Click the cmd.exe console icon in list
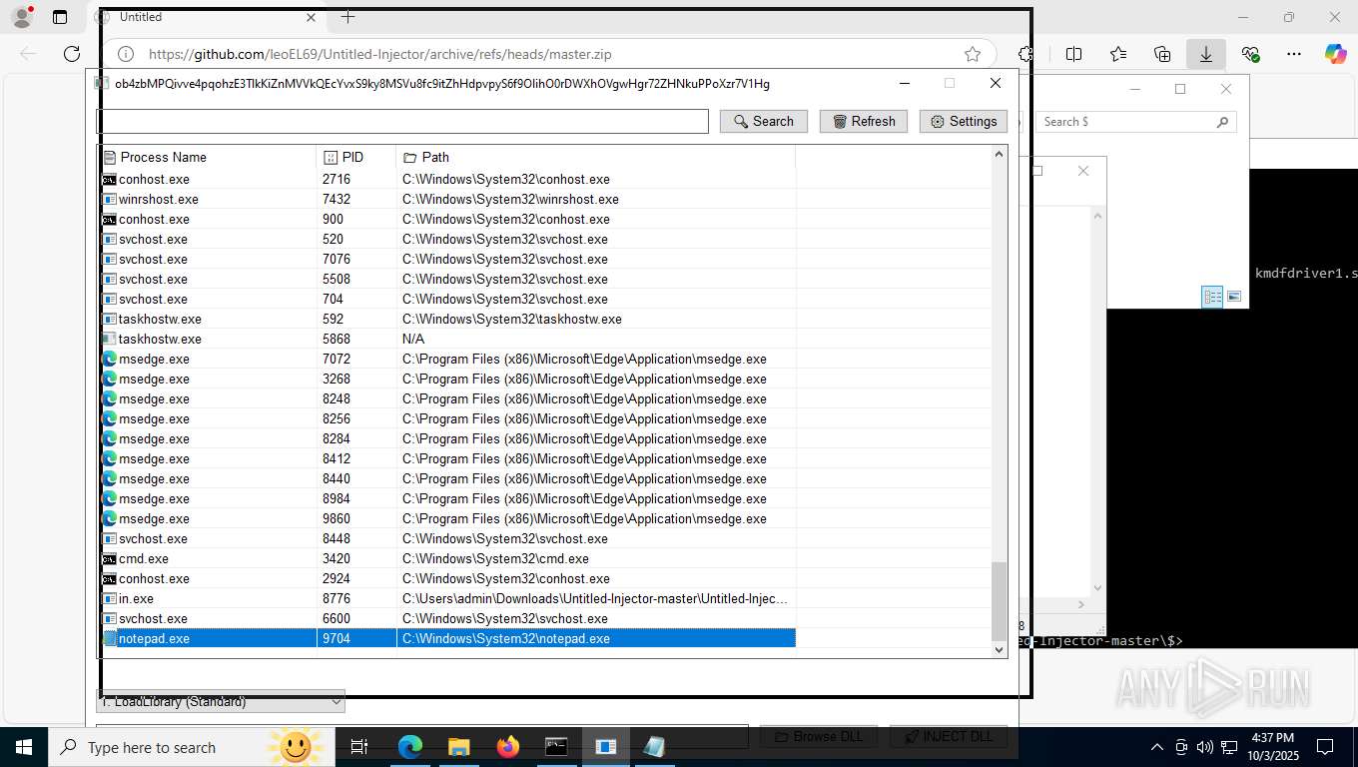This screenshot has height=767, width=1358. click(109, 558)
